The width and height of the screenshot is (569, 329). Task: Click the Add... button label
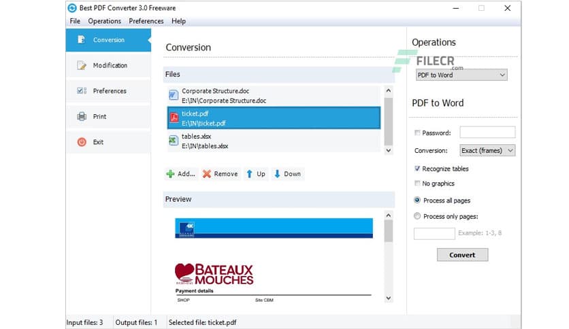tap(186, 174)
